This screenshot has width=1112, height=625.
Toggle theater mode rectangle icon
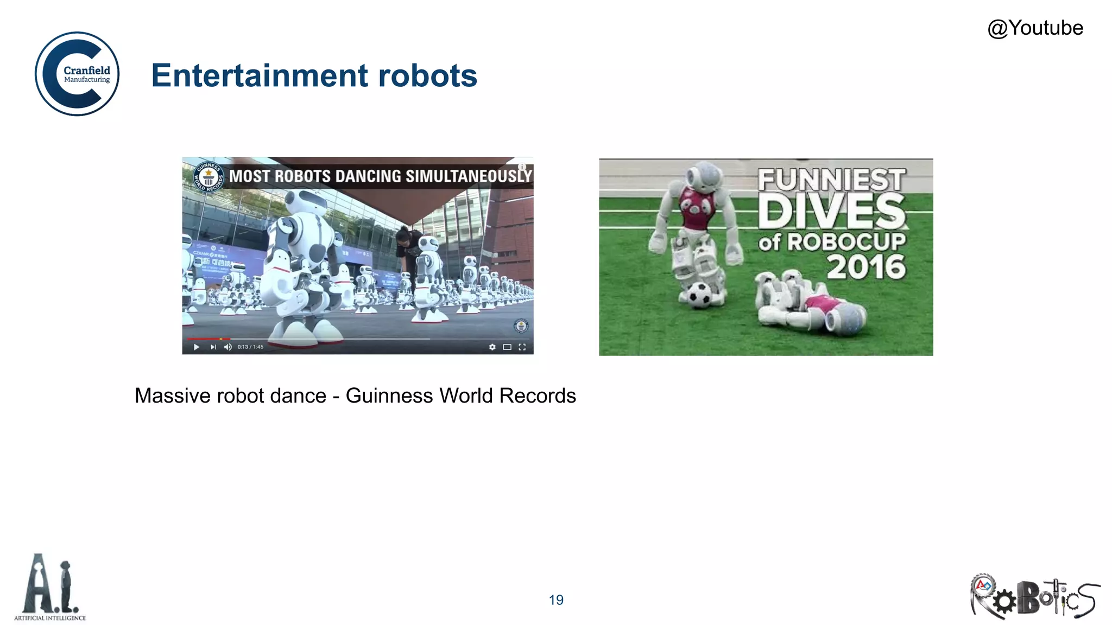[507, 347]
